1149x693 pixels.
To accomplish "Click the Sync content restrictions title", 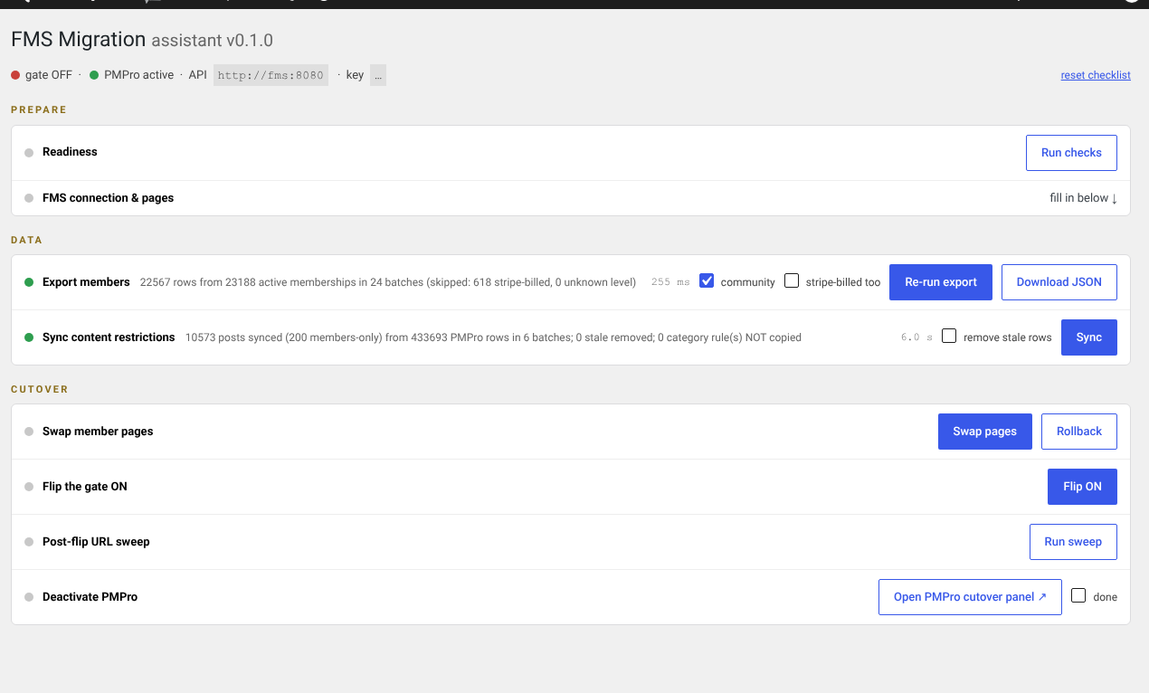I will (x=109, y=337).
